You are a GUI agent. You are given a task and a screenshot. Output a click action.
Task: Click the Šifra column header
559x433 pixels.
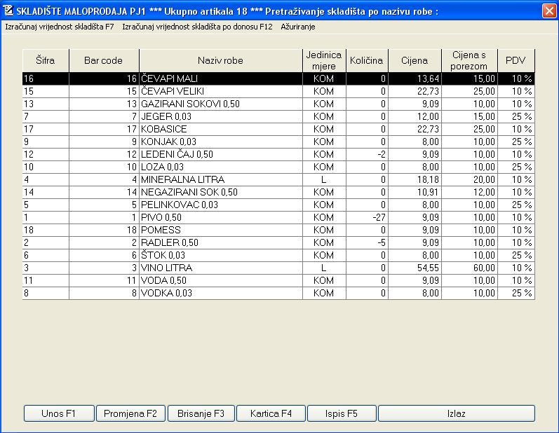pyautogui.click(x=46, y=60)
